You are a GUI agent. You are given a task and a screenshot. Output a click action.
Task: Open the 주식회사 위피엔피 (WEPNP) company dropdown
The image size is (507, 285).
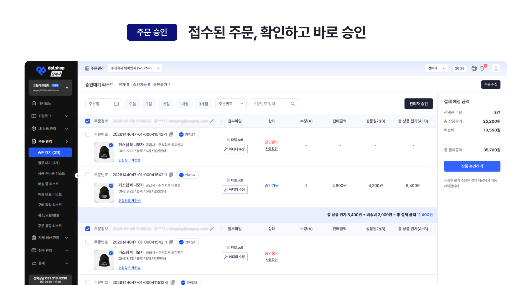pyautogui.click(x=135, y=68)
